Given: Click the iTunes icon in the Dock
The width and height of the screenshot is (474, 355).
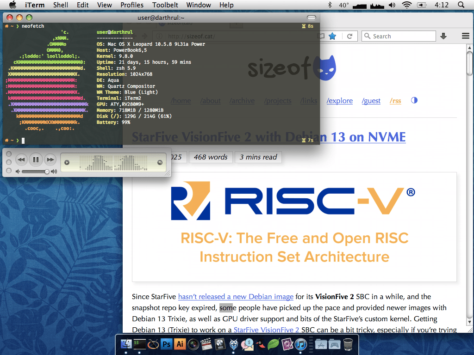Looking at the screenshot, I should pos(301,343).
